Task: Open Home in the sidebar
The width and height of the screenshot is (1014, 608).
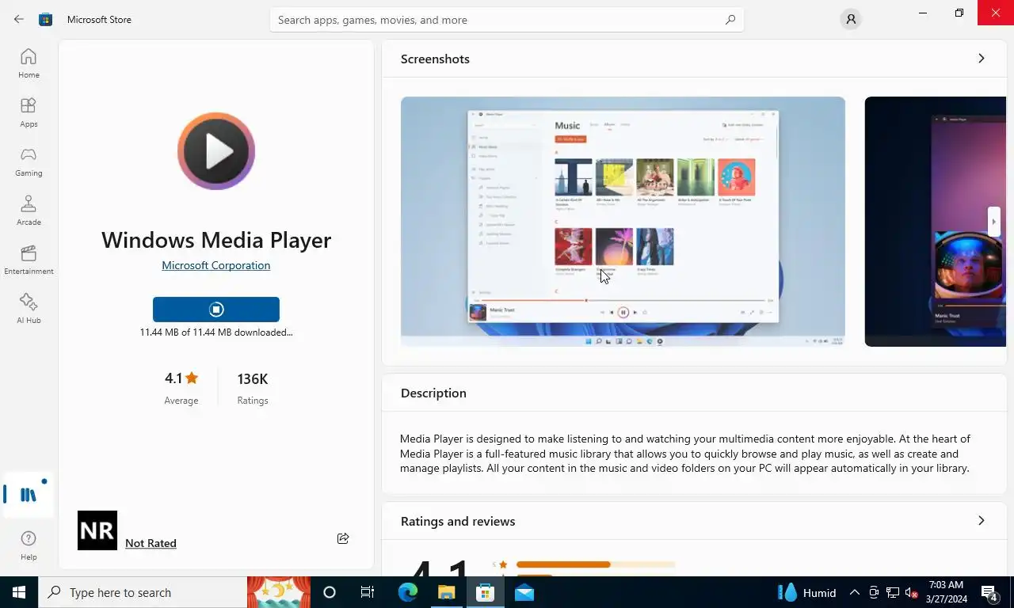Action: pyautogui.click(x=29, y=63)
